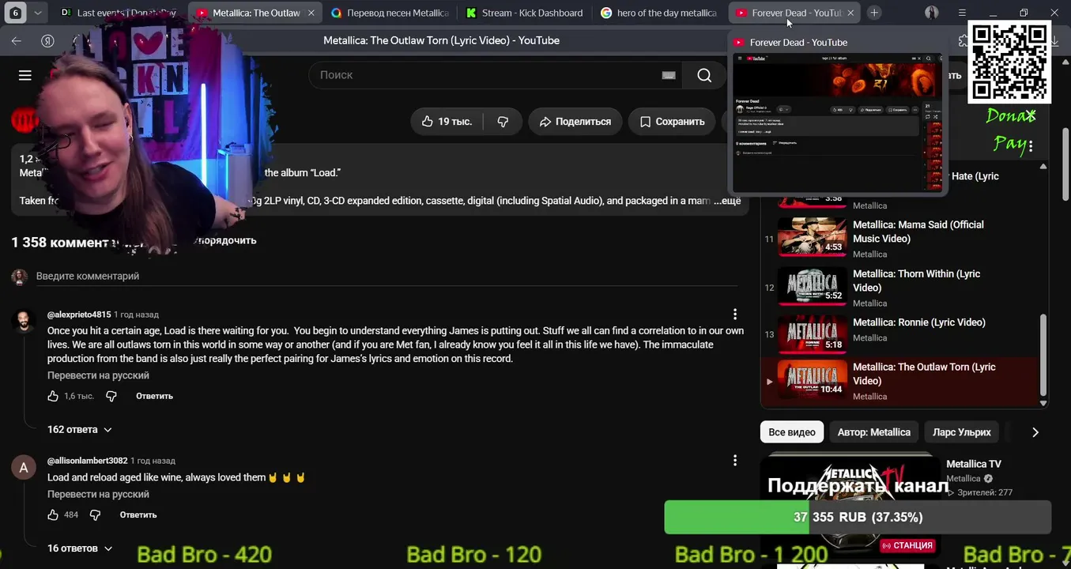1071x569 pixels.
Task: Show more filter chips with right arrow
Action: coord(1035,432)
